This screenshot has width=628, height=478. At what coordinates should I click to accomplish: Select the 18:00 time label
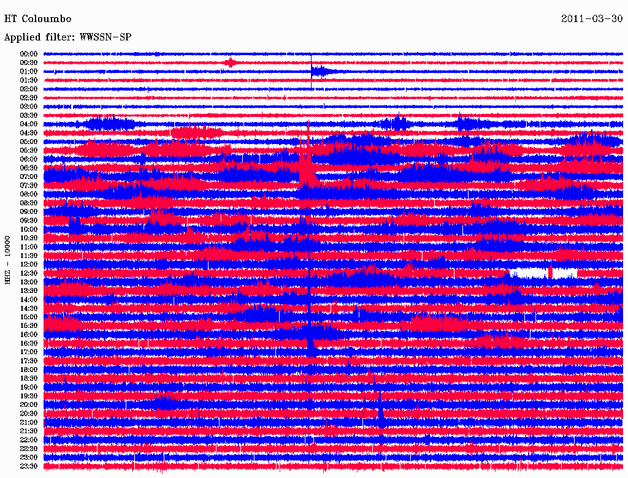tap(28, 370)
